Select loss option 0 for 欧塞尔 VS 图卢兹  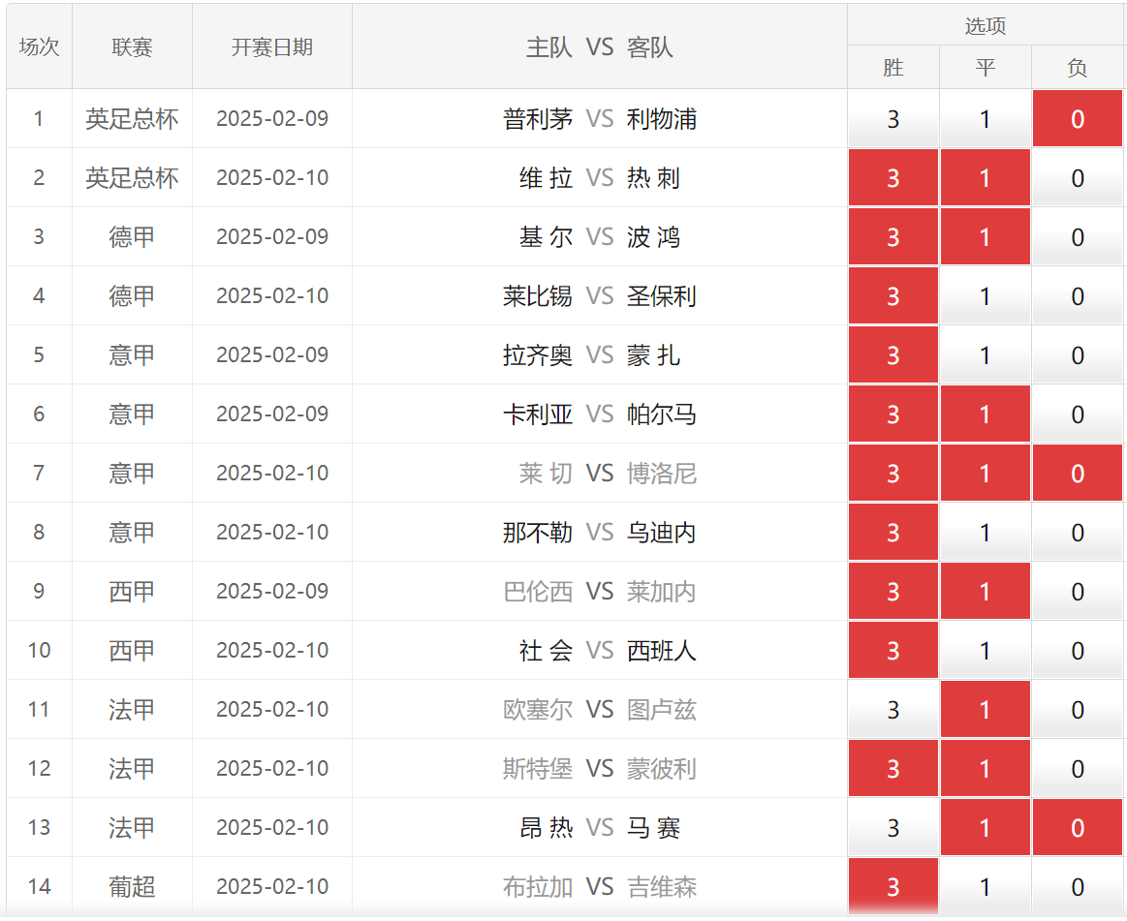(1077, 709)
